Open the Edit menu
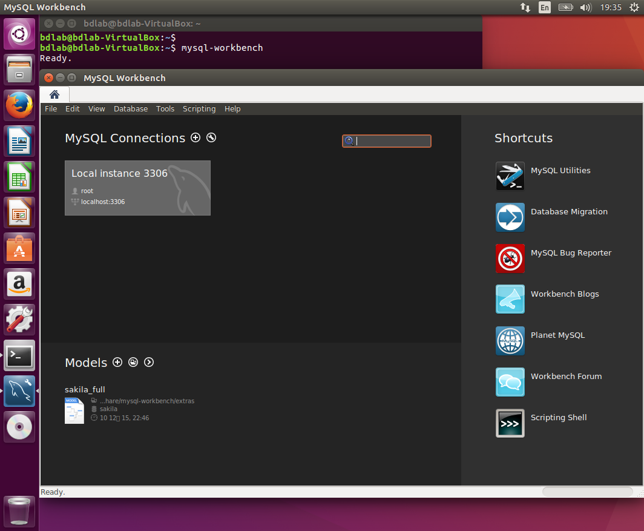 point(72,109)
